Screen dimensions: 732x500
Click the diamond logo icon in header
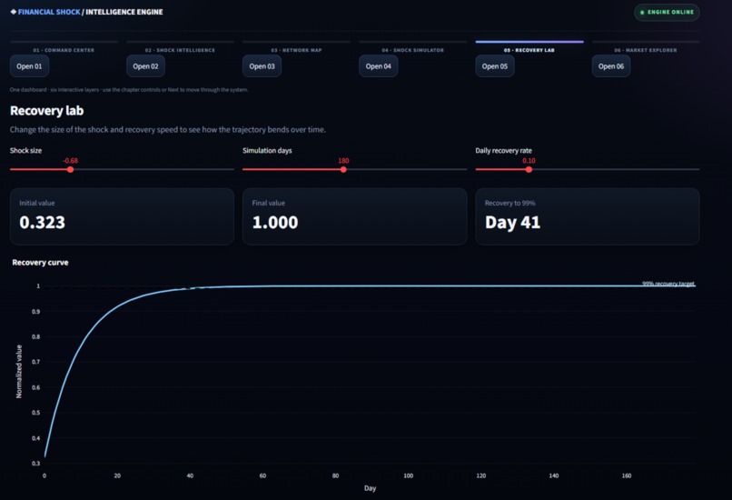tap(13, 12)
